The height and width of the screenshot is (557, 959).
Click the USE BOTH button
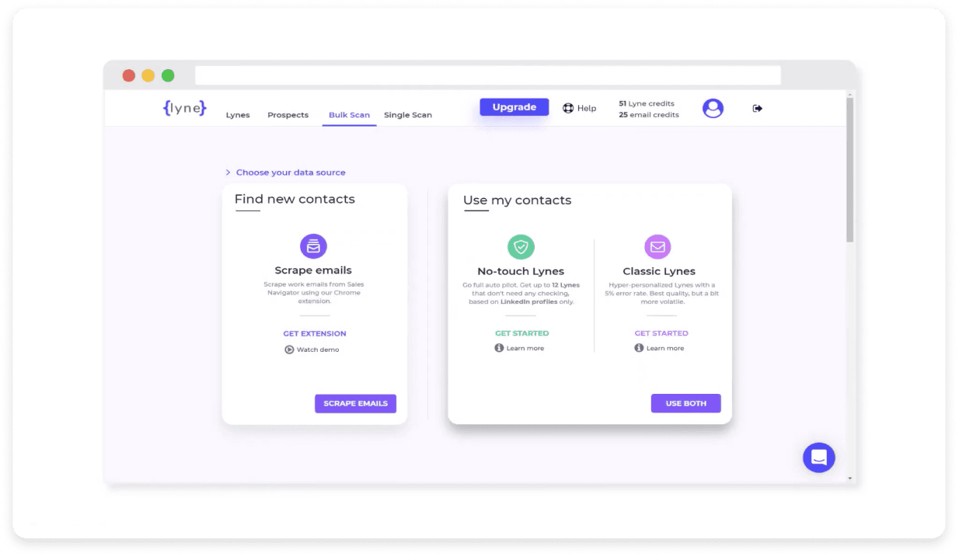685,403
